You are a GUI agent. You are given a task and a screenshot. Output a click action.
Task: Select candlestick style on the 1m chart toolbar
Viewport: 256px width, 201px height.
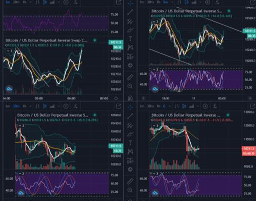click(45, 2)
